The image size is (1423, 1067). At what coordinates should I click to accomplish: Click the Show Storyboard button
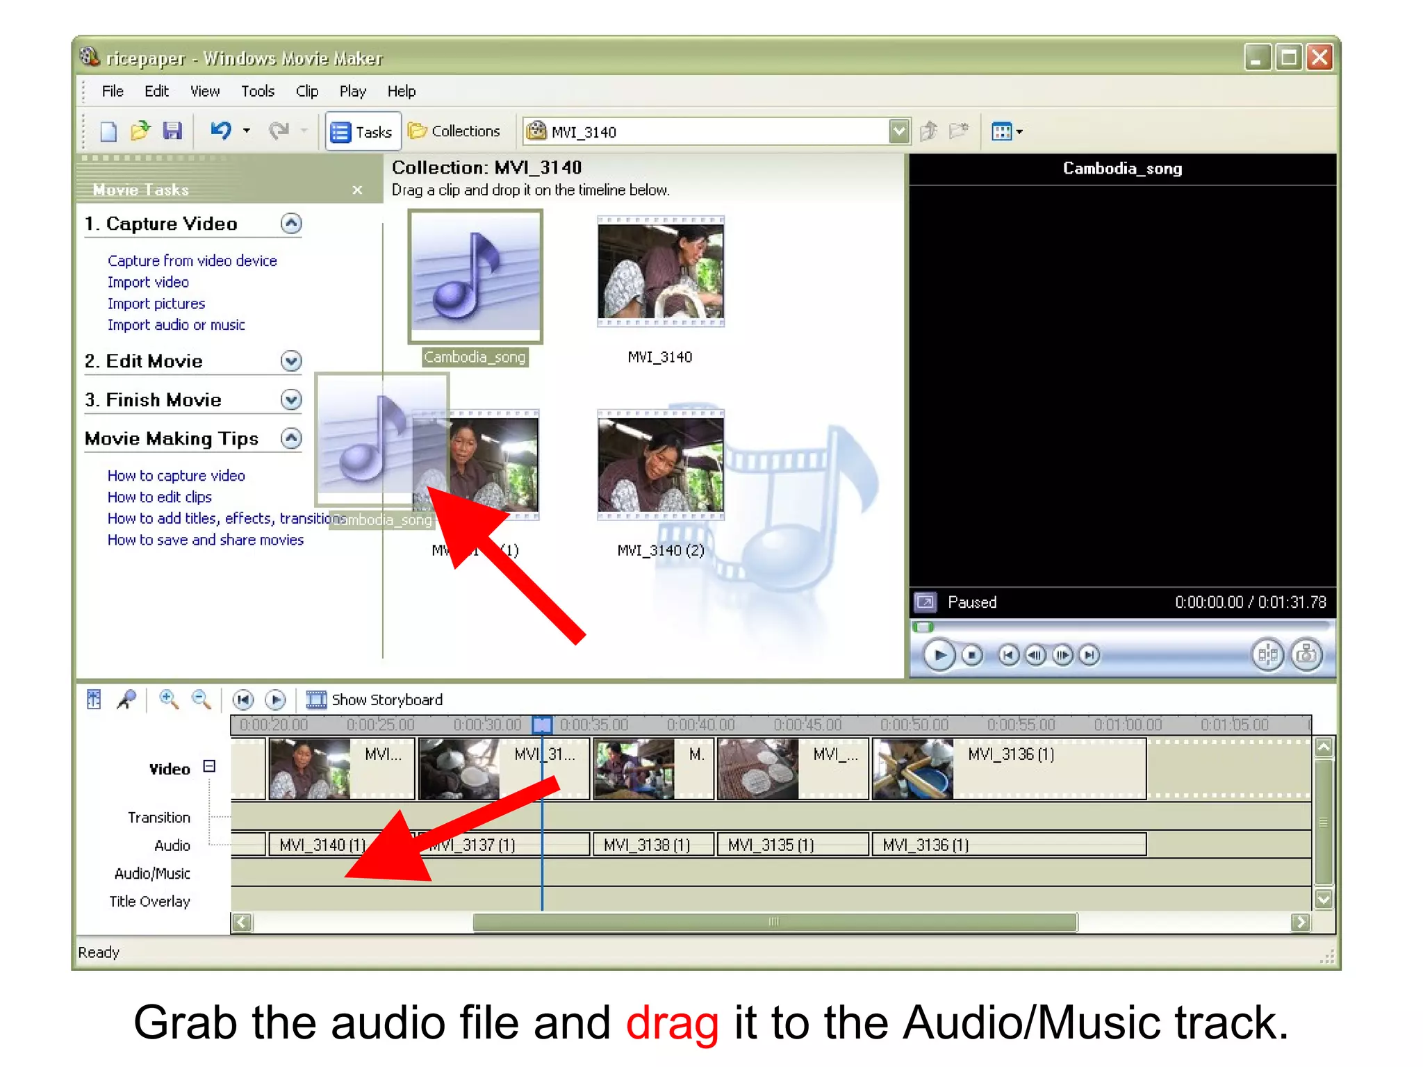pyautogui.click(x=375, y=700)
